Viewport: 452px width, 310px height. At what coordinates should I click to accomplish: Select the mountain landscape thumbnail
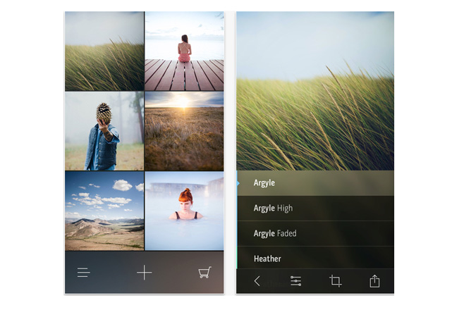coord(104,211)
